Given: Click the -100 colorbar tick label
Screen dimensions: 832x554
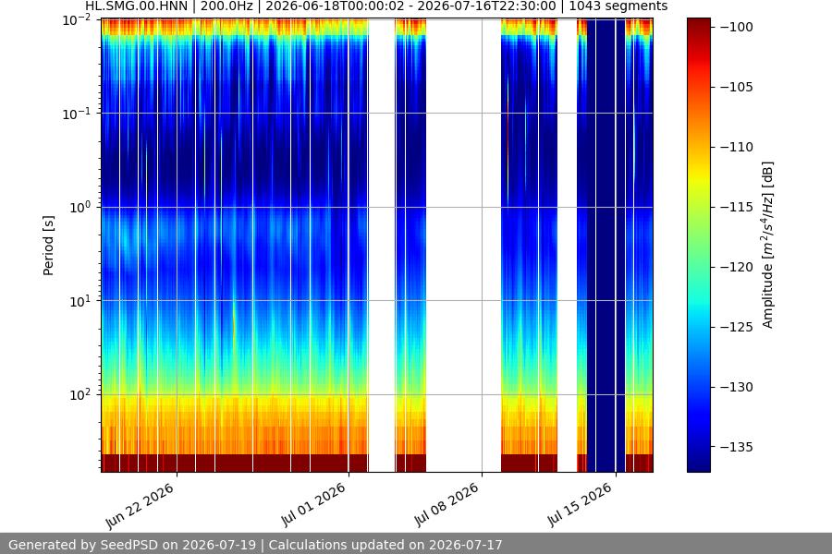Looking at the screenshot, I should 737,27.
